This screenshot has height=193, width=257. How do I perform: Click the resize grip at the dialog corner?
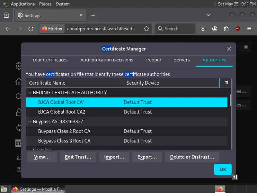[235, 177]
